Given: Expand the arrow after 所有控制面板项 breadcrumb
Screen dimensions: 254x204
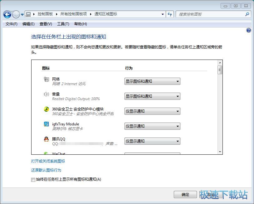Looking at the screenshot, I should (90, 14).
